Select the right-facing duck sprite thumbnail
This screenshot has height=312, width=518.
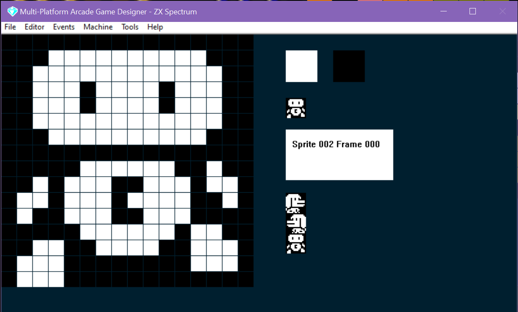pyautogui.click(x=296, y=203)
